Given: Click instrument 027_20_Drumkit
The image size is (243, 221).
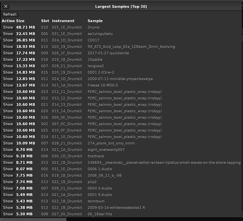Looking at the screenshot, I should pyautogui.click(x=67, y=214).
